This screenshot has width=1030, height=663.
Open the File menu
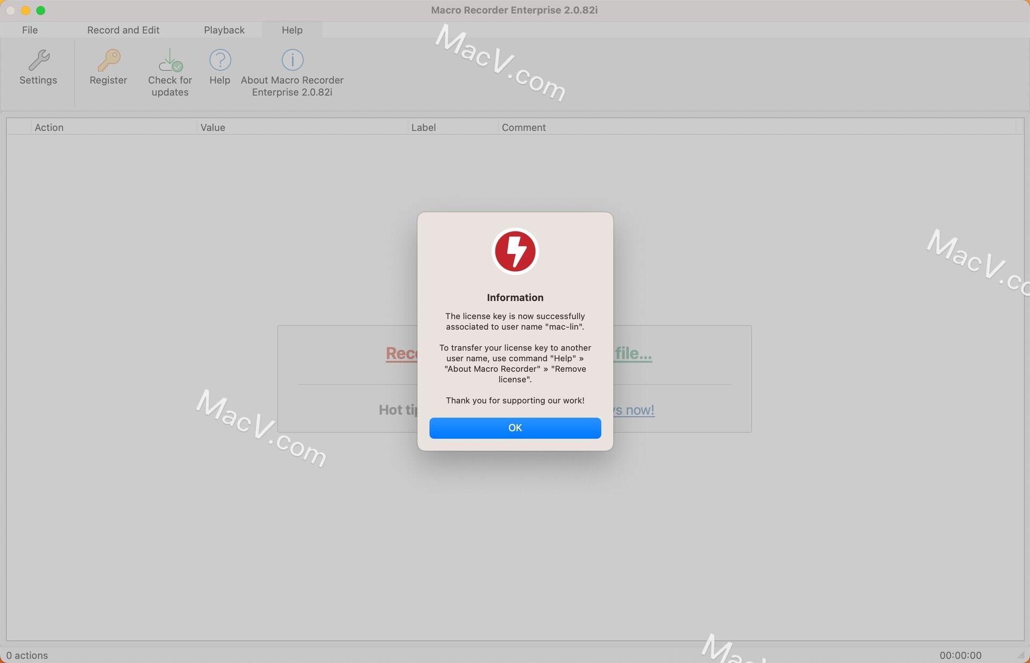coord(30,30)
